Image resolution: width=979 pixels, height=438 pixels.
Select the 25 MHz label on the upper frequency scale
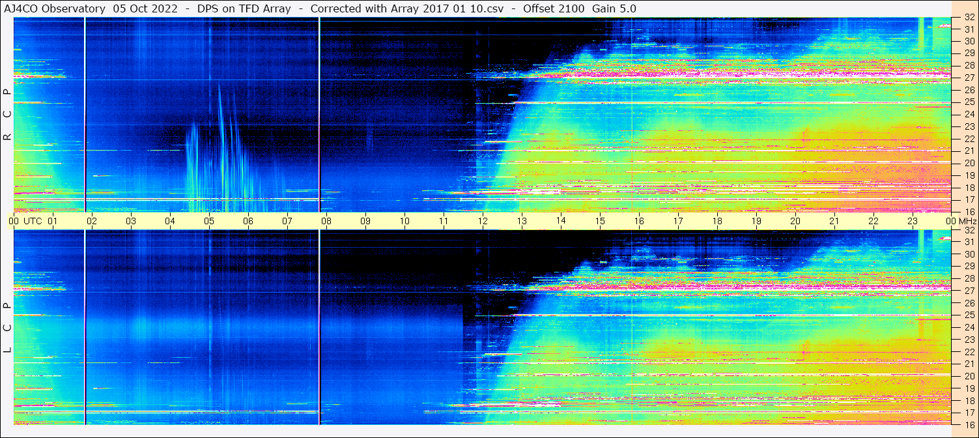pyautogui.click(x=968, y=102)
